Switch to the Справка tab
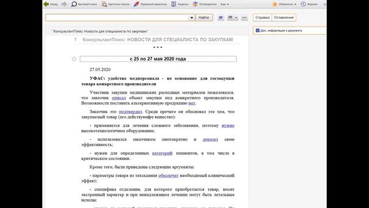Viewport: 369px width, 208px height. 262,17
